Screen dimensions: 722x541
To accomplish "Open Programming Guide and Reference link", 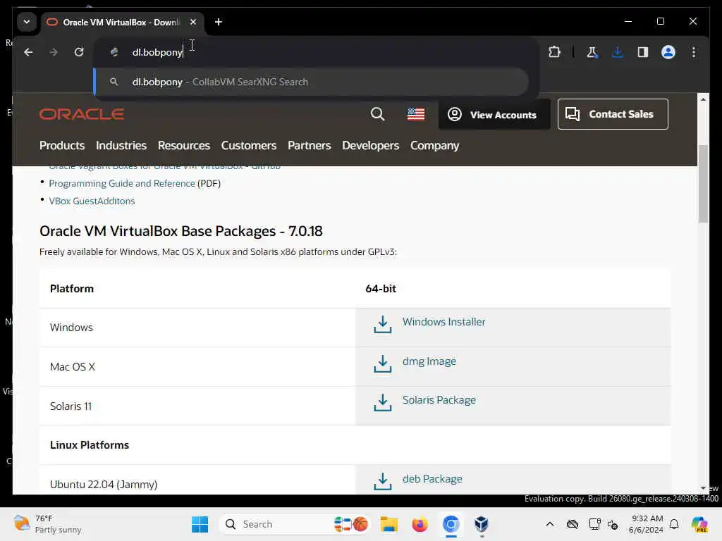I will (122, 183).
